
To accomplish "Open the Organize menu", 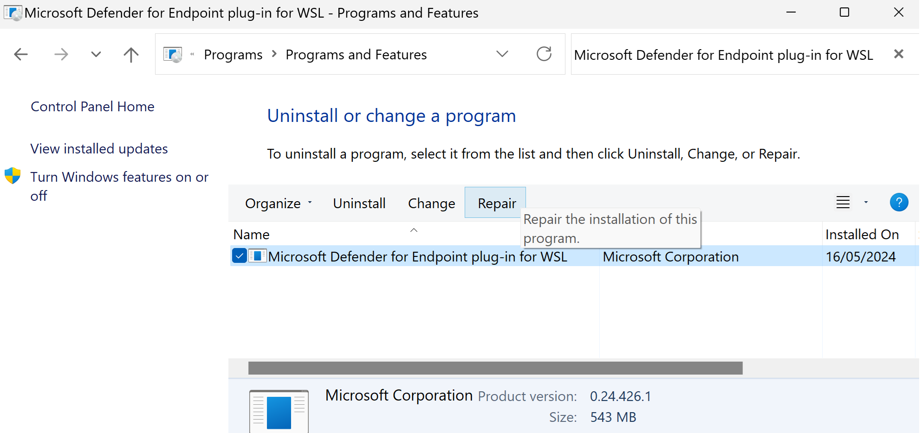I will click(x=279, y=204).
